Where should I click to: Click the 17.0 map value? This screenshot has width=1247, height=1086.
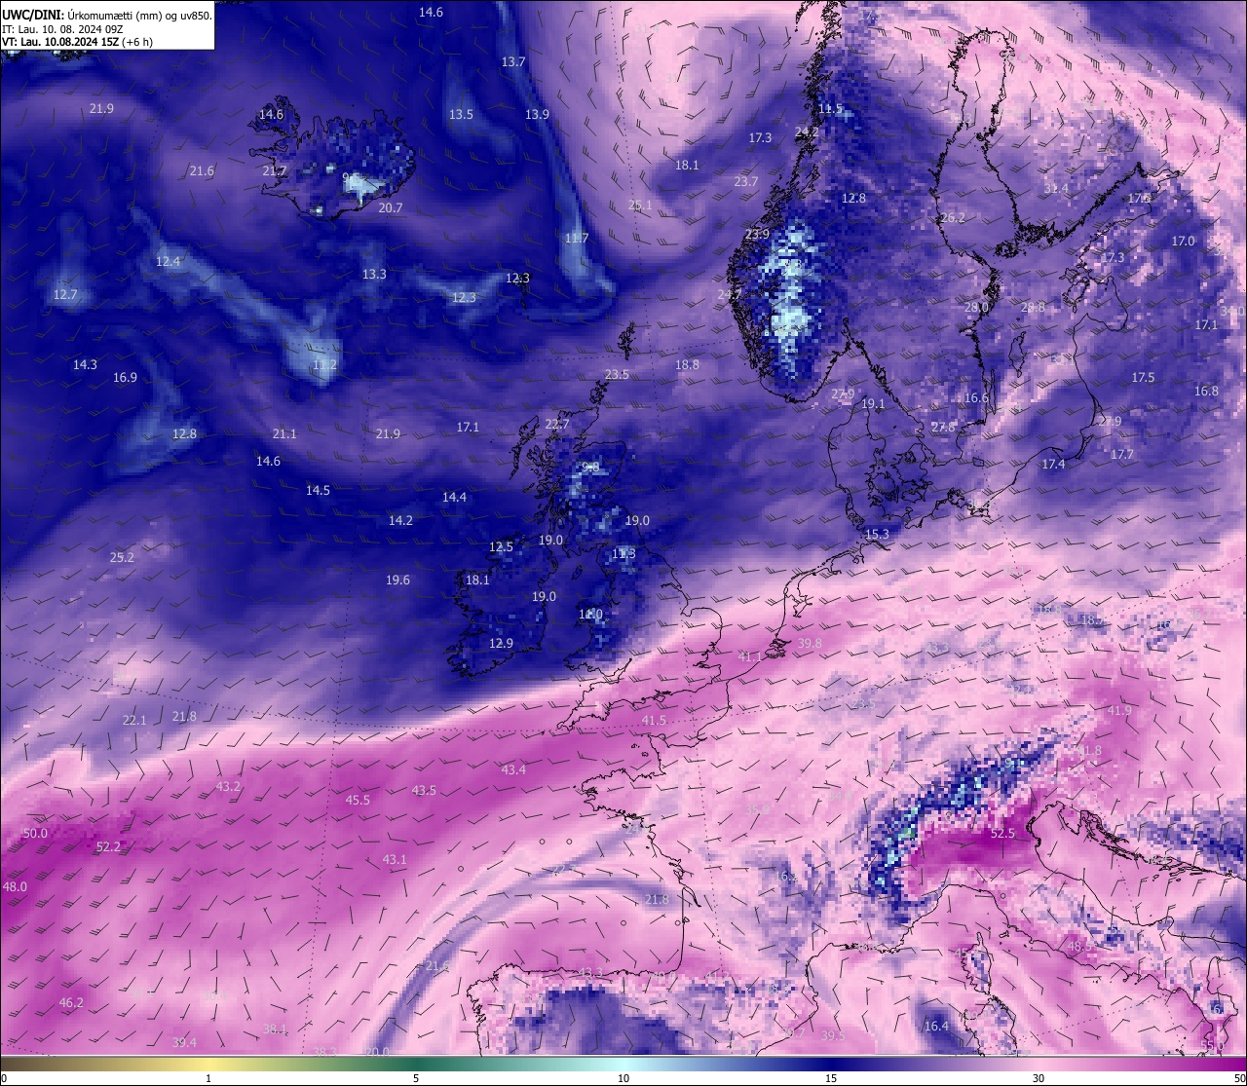pyautogui.click(x=1183, y=242)
